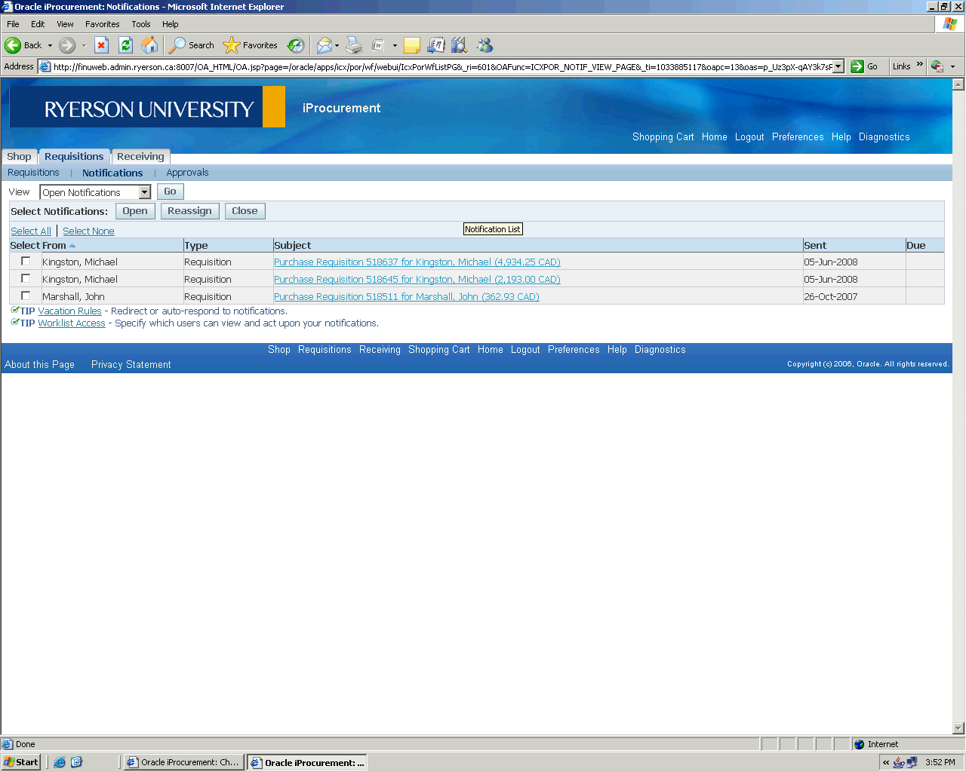The image size is (966, 772).
Task: Click the Messenger icon in toolbar
Action: click(485, 45)
